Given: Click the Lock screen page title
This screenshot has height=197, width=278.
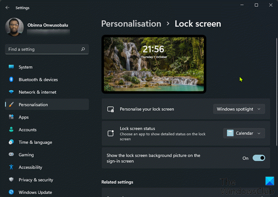Looking at the screenshot, I should pyautogui.click(x=198, y=24).
